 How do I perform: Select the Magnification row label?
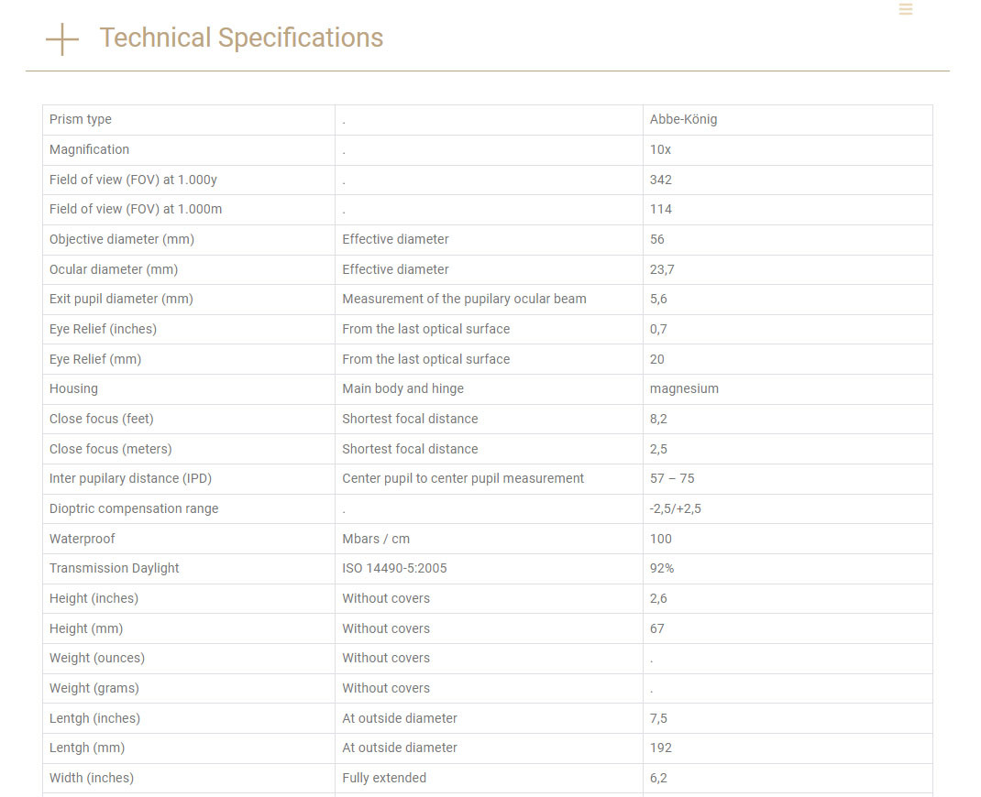tap(90, 149)
